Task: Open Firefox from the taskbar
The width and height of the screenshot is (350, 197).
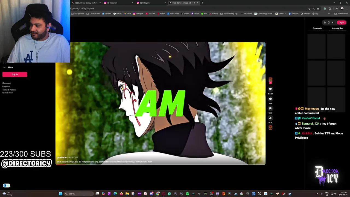Action: click(121, 194)
